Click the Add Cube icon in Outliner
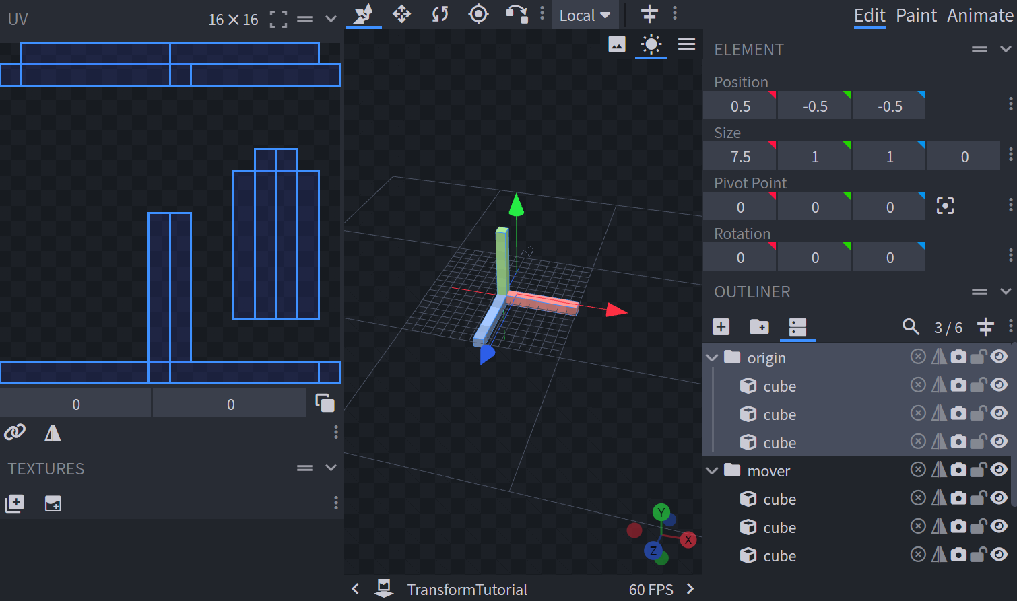Screen dimensions: 1017x601 (721, 327)
